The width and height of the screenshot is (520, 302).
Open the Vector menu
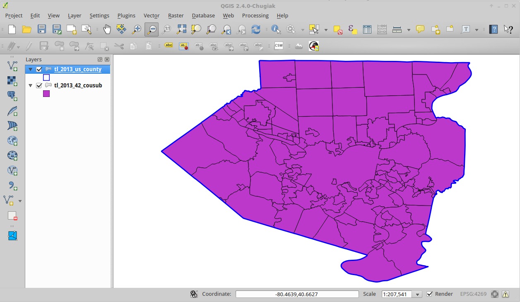(x=151, y=15)
